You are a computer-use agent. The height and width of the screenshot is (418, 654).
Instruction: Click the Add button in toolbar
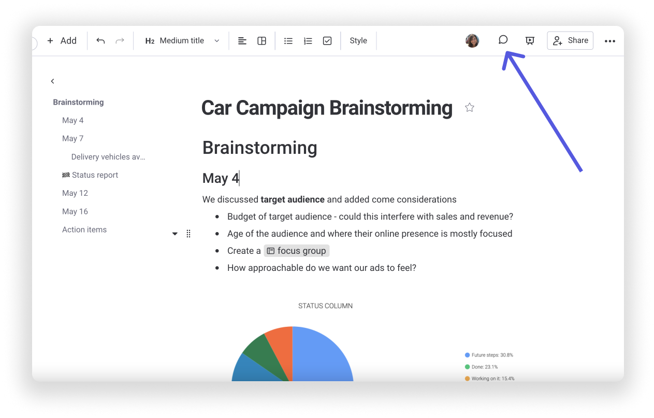pos(62,40)
